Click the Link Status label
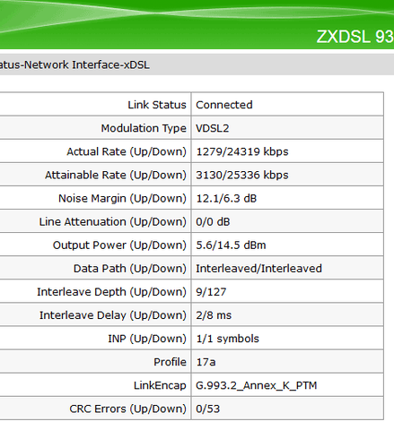The height and width of the screenshot is (430, 394). (157, 105)
